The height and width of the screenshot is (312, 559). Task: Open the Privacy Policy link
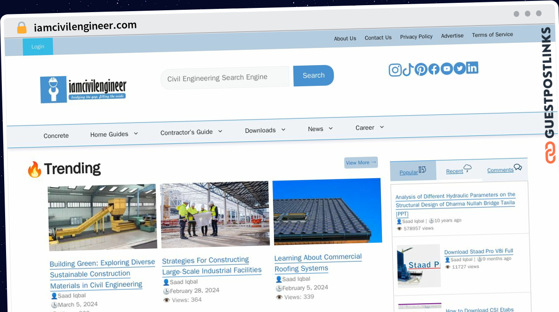pos(416,37)
